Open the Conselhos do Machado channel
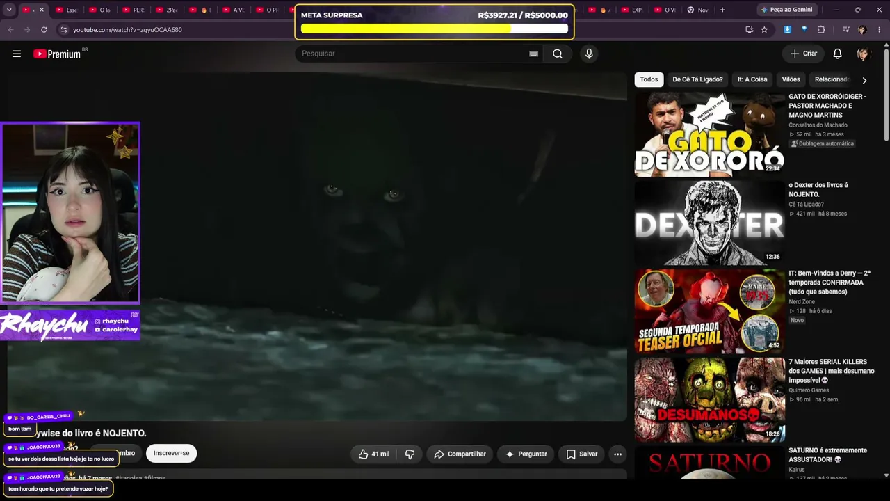Image resolution: width=890 pixels, height=501 pixels. [818, 125]
